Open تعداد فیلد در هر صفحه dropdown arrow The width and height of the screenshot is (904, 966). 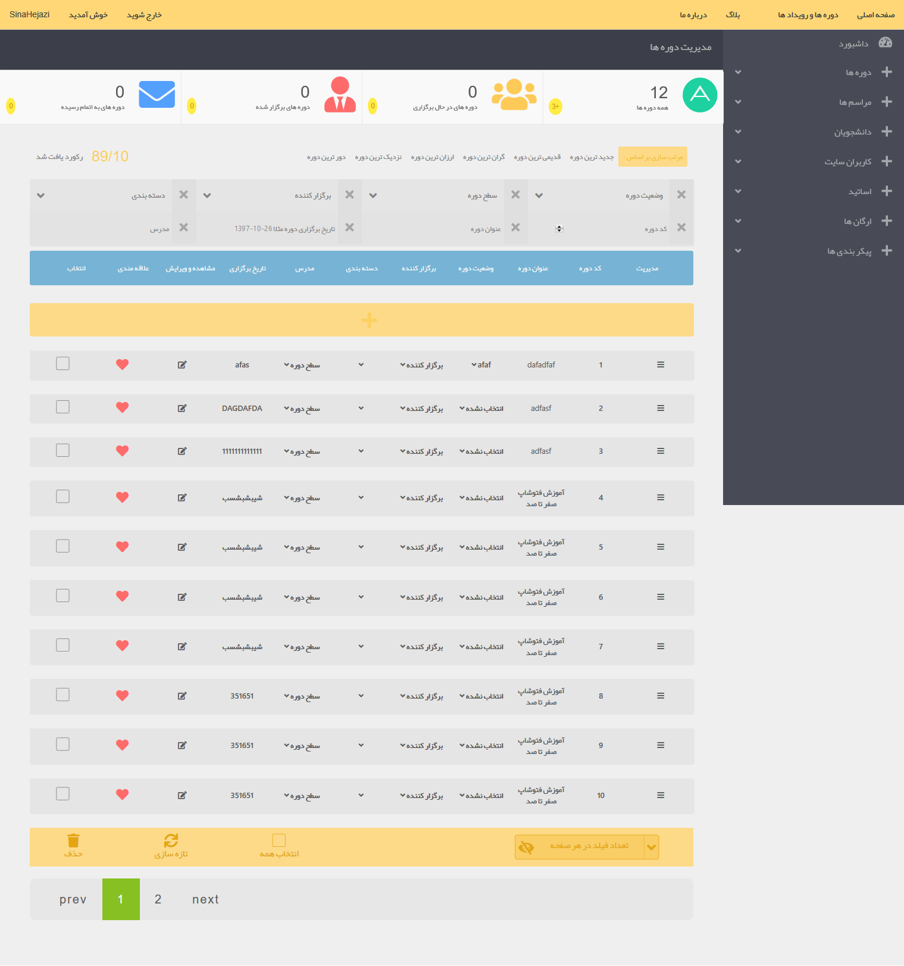point(652,847)
